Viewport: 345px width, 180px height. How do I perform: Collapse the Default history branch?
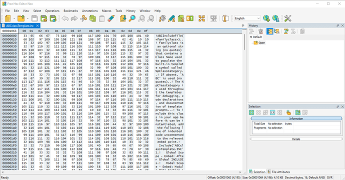click(251, 37)
